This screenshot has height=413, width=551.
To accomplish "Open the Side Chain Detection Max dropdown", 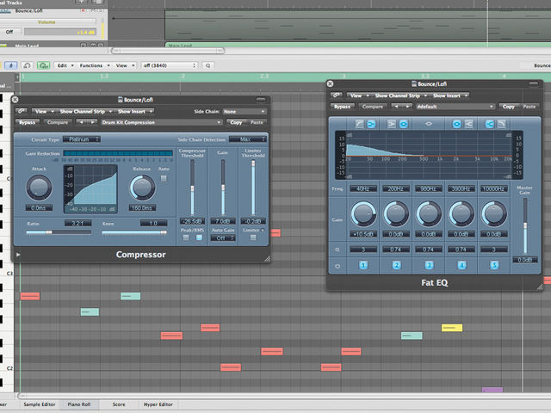I will pyautogui.click(x=248, y=139).
